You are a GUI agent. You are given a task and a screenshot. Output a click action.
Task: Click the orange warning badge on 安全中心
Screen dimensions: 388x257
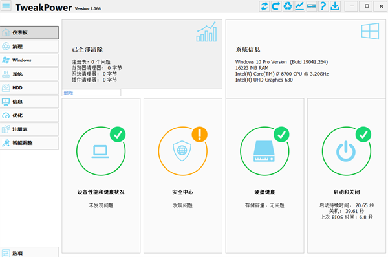tap(199, 135)
